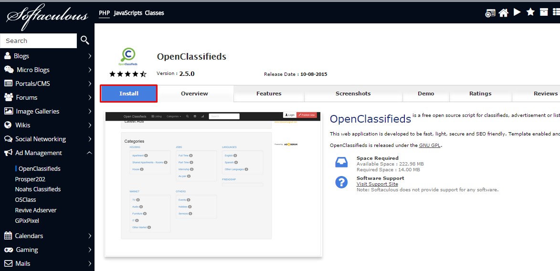Select the Classes menu
Screen dimensions: 560x271
click(154, 13)
